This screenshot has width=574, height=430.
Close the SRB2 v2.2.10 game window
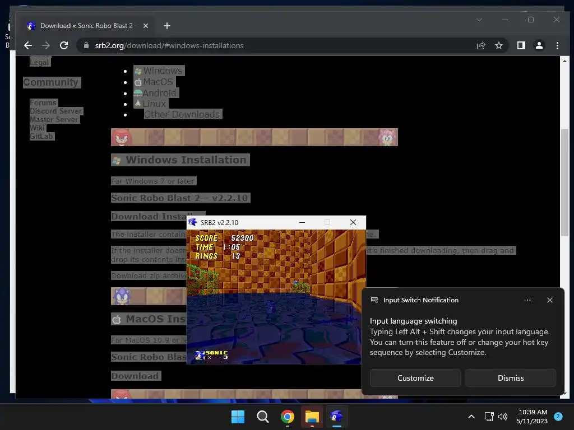pos(353,222)
